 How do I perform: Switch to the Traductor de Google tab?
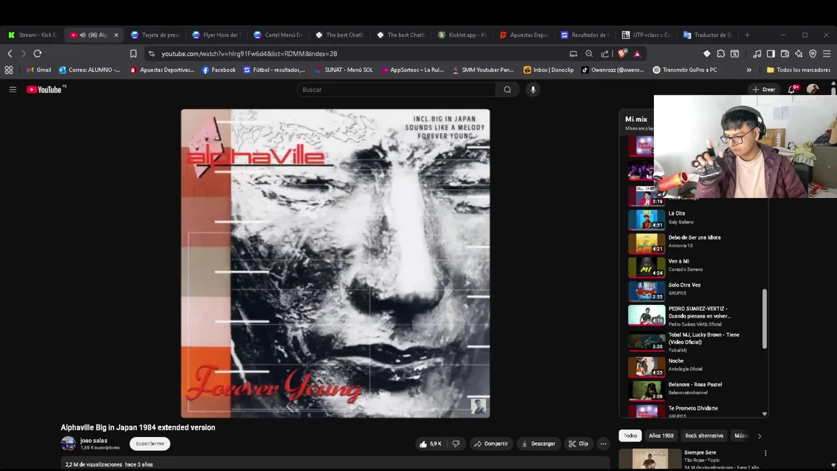(708, 35)
